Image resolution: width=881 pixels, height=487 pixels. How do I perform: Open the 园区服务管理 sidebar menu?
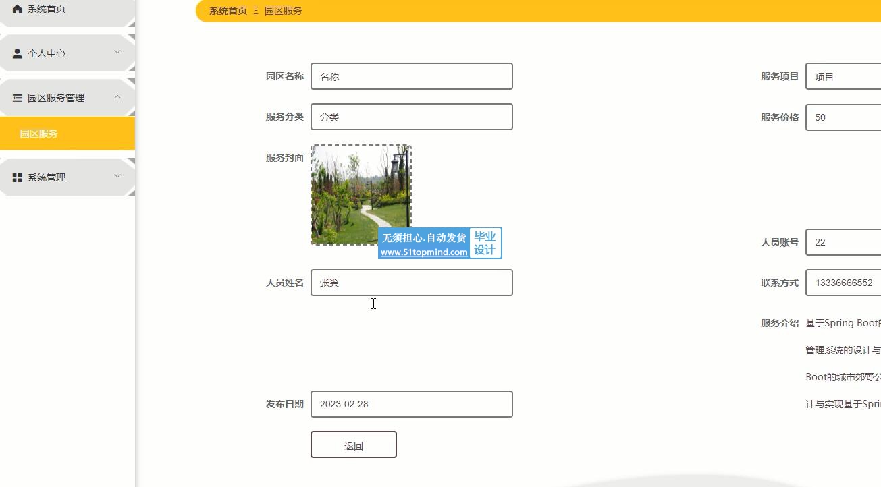[68, 98]
